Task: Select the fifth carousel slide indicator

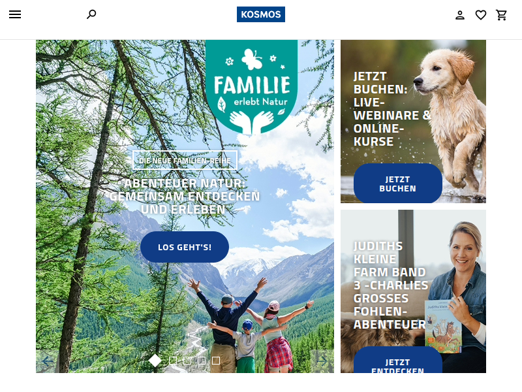Action: pos(216,361)
